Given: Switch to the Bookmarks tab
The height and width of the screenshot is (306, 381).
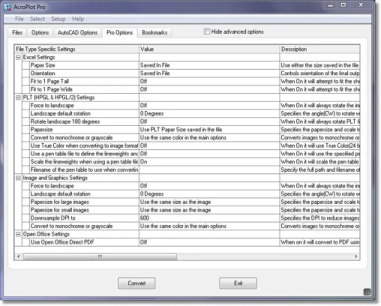Looking at the screenshot, I should (x=155, y=33).
